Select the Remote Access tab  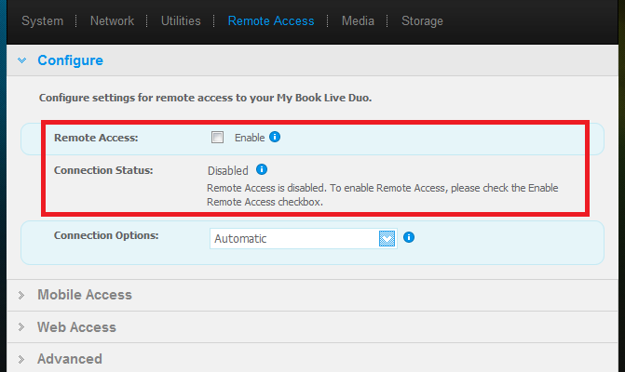pos(271,20)
